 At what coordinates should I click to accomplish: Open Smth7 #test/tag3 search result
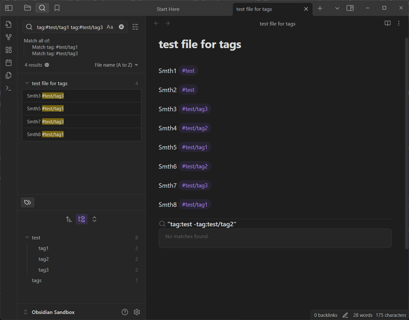[82, 122]
